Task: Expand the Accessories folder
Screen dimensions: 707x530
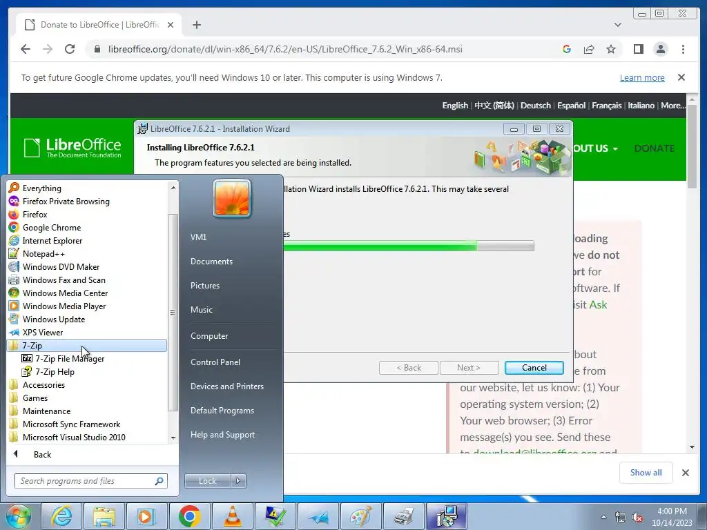Action: (x=43, y=385)
